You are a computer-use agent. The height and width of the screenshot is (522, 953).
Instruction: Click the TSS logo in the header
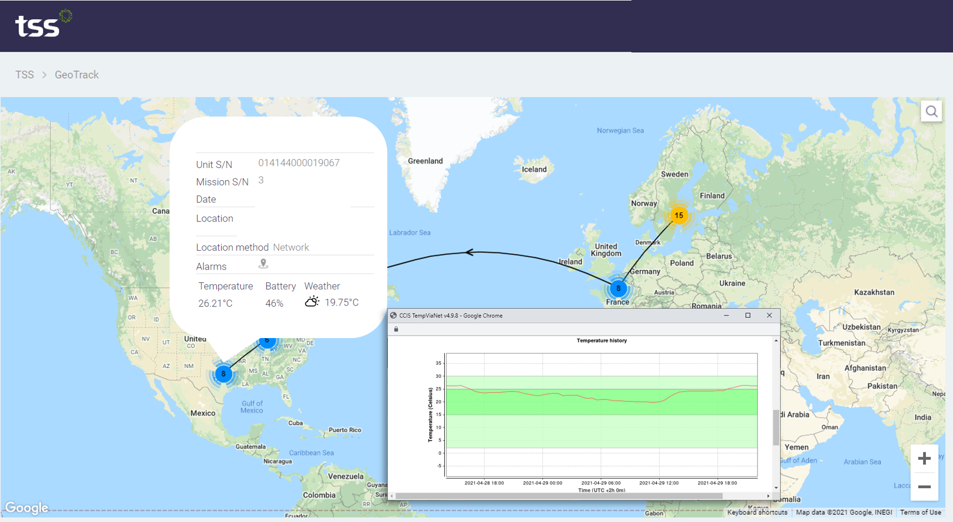[39, 25]
